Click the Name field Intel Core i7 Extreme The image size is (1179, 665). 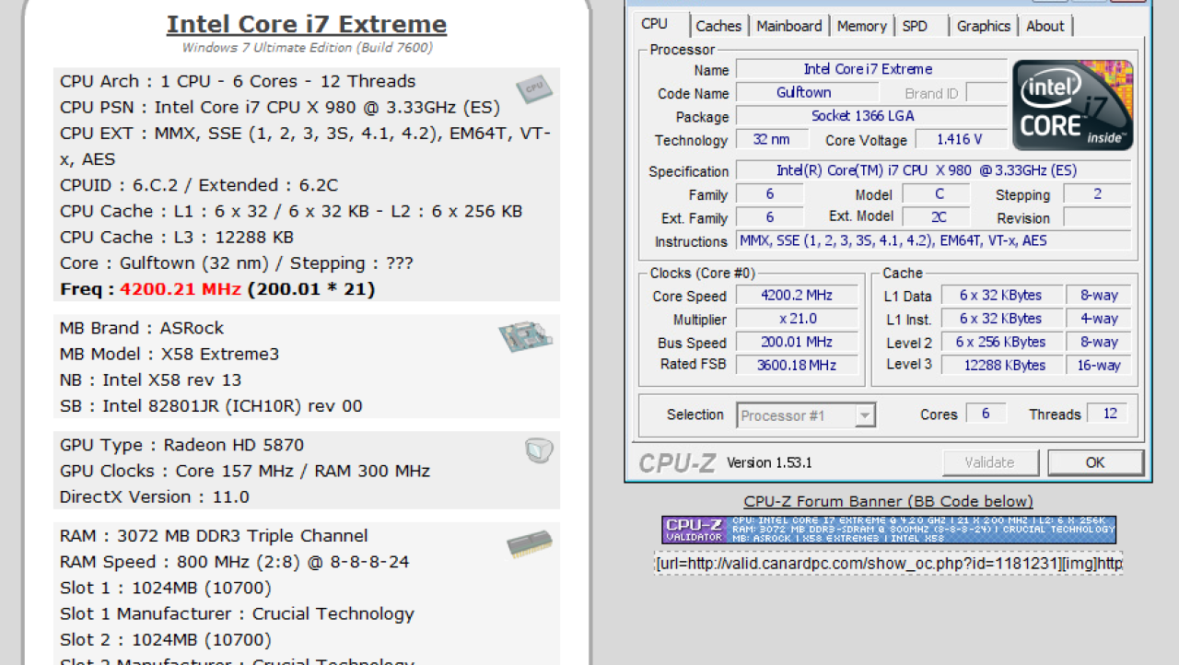click(871, 69)
